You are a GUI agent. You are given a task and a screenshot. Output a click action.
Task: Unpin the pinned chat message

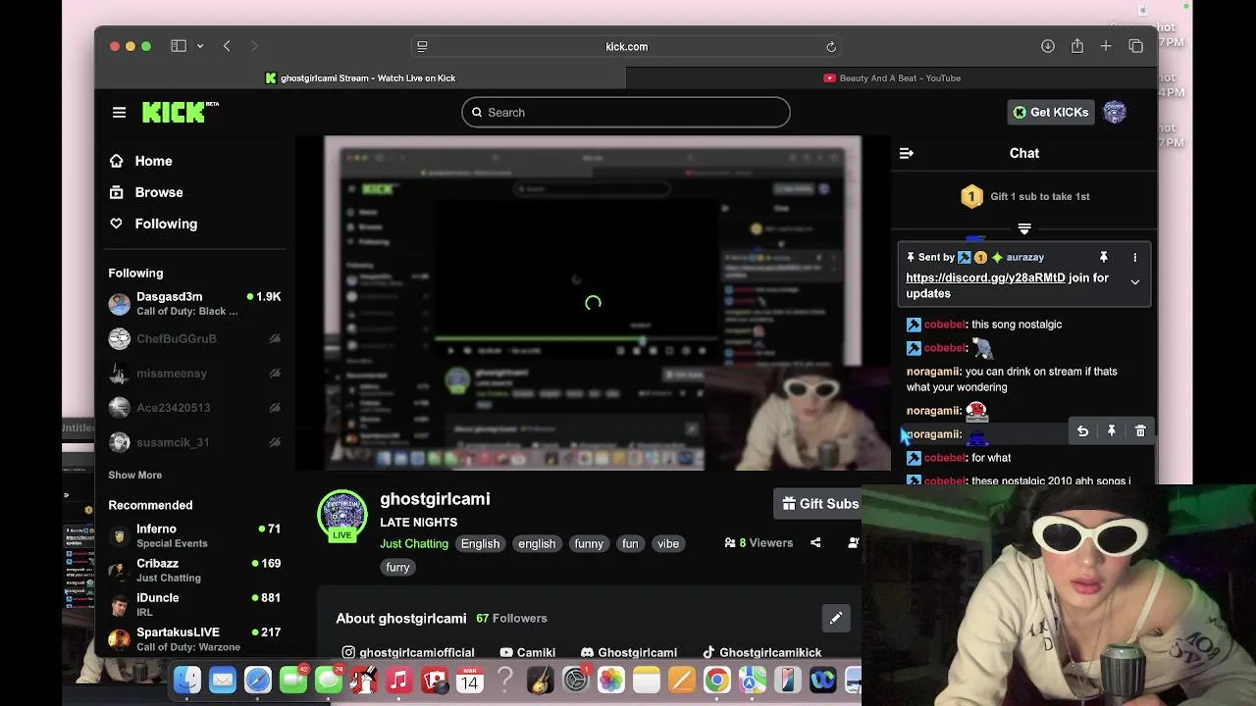(1103, 257)
